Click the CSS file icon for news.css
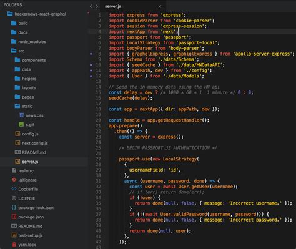 [21, 115]
